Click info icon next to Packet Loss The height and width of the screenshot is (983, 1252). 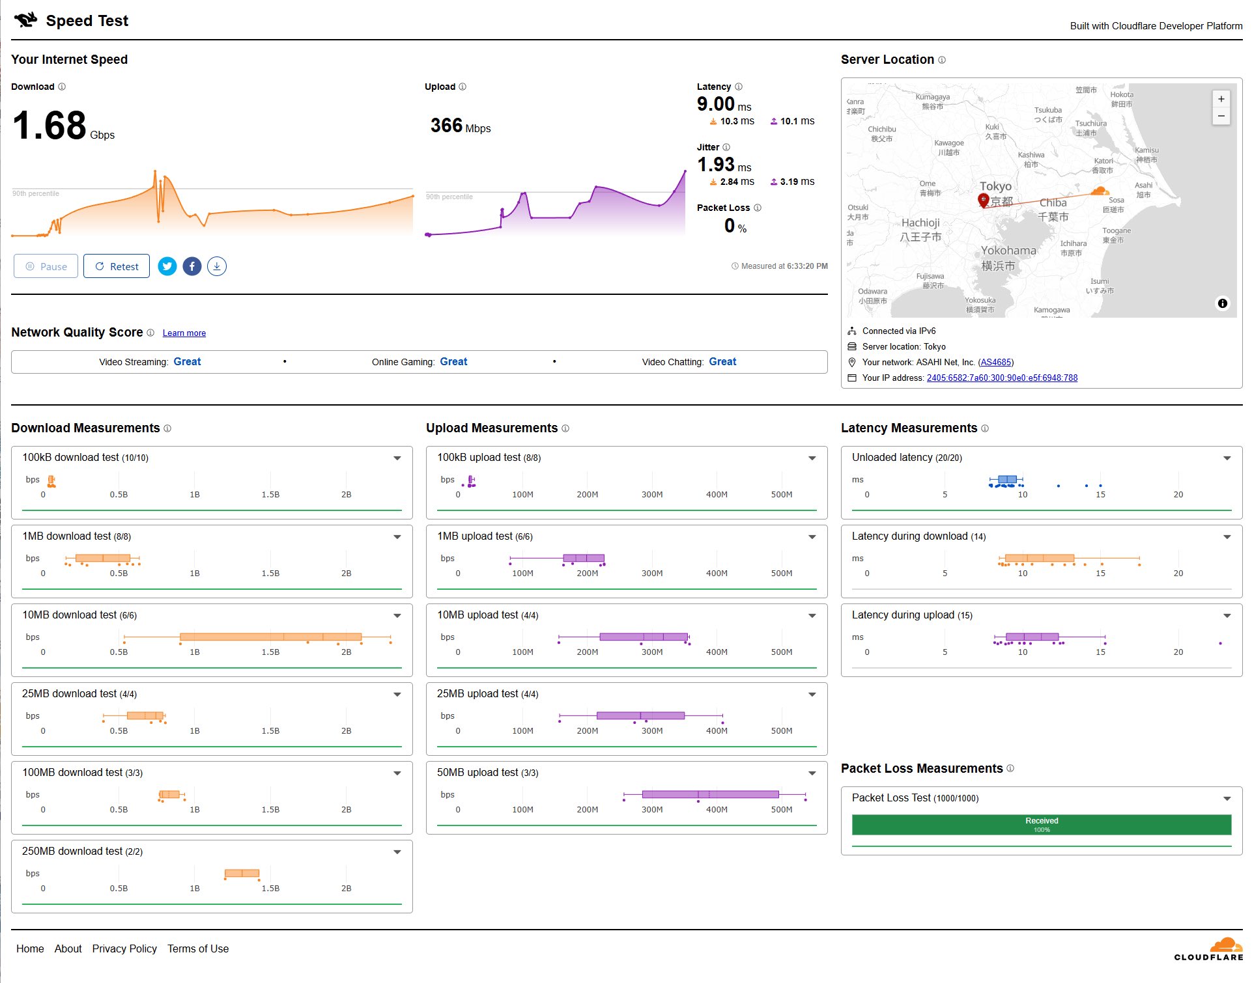coord(758,208)
